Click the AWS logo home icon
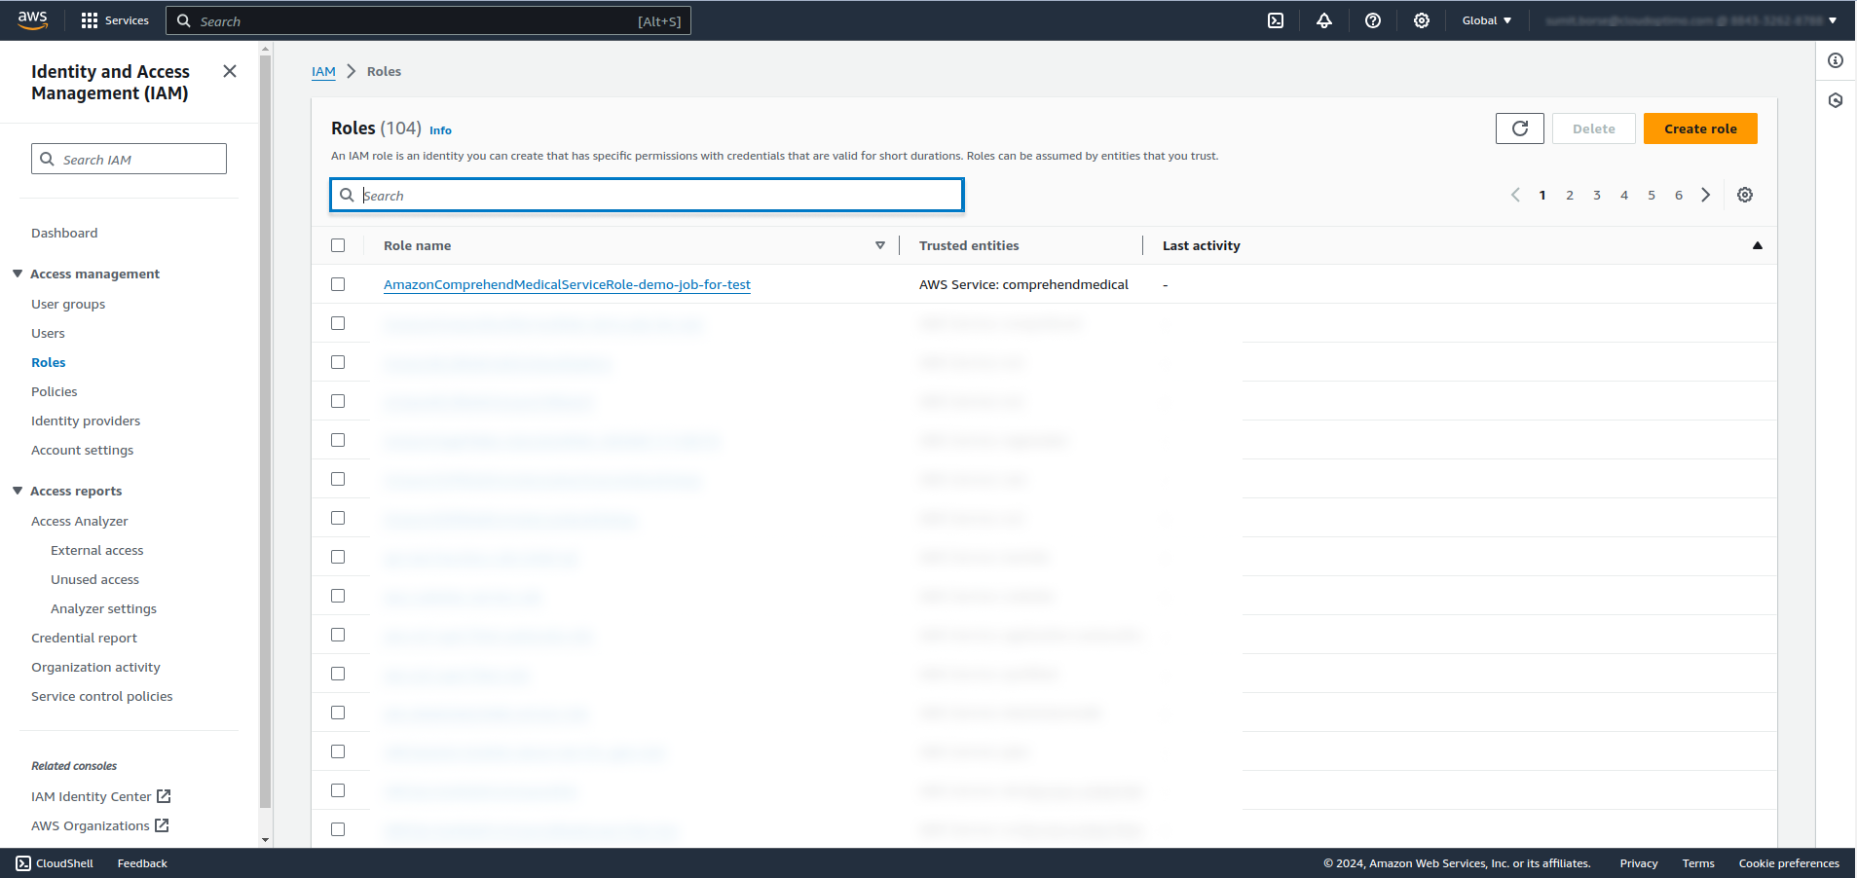Screen dimensions: 1857x878 (32, 20)
